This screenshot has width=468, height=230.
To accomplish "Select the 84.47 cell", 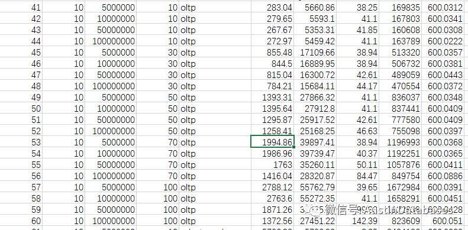I will click(x=357, y=176).
